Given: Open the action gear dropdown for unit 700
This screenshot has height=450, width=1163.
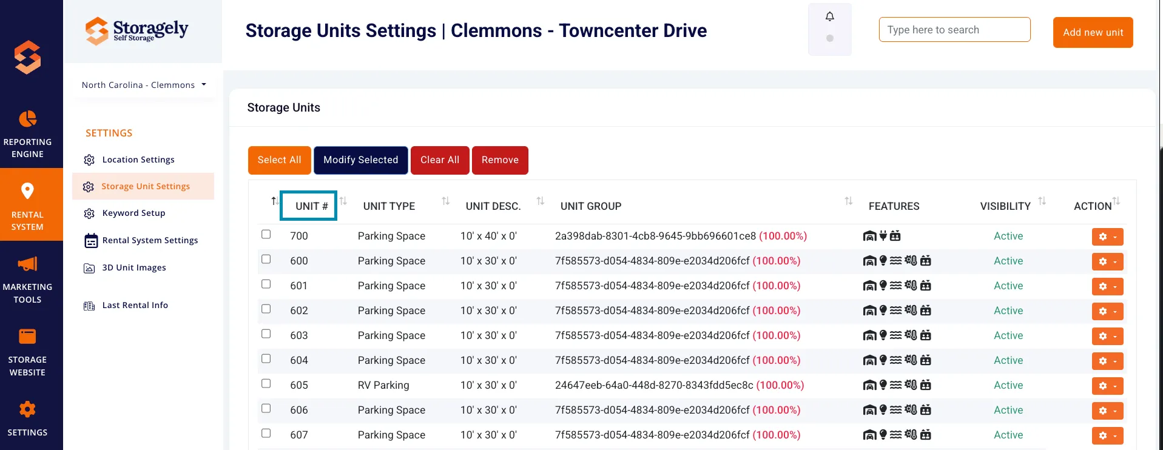Looking at the screenshot, I should pos(1107,237).
